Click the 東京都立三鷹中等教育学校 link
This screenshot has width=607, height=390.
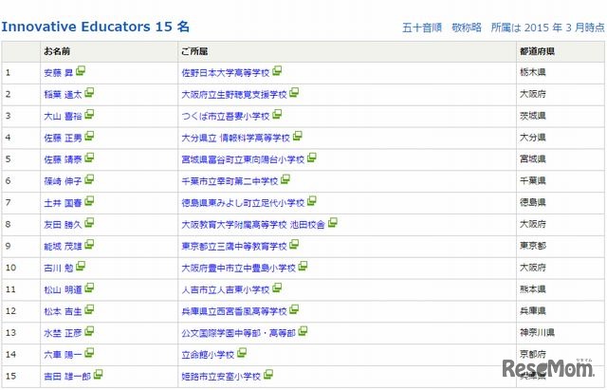234,247
